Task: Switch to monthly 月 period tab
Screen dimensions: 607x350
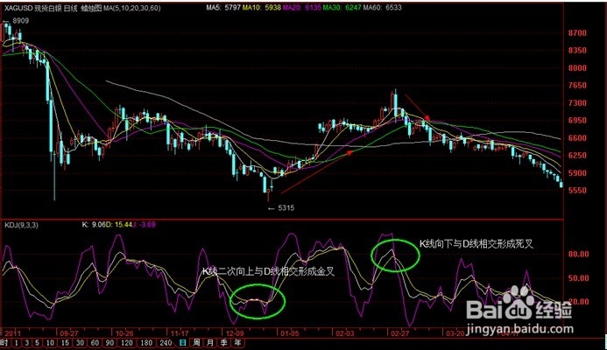Action: tap(210, 343)
